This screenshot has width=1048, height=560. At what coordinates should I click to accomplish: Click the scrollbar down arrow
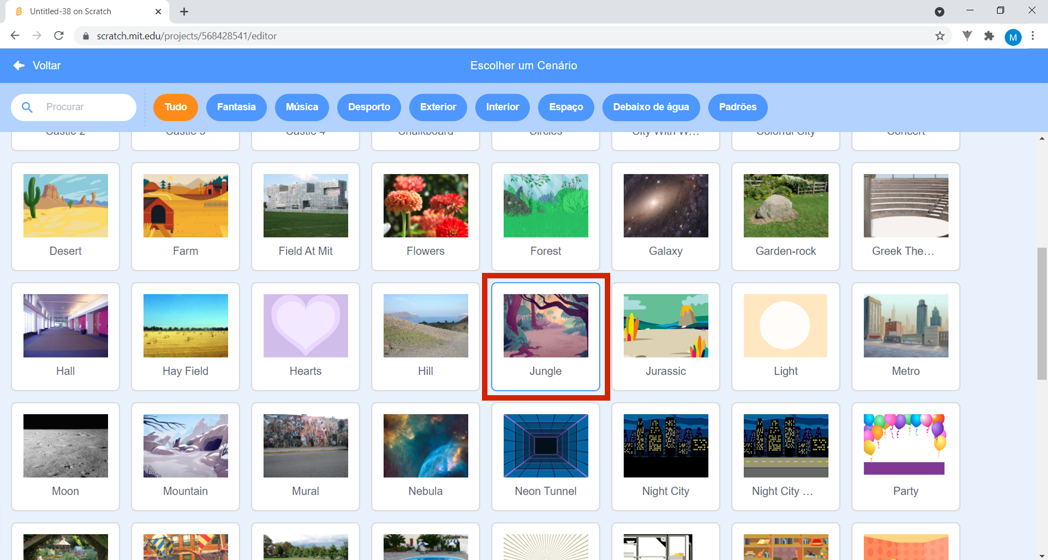tap(1042, 555)
